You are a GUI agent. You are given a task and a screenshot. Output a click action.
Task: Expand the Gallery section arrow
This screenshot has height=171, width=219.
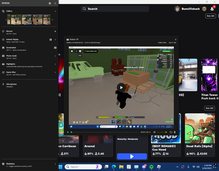55,11
